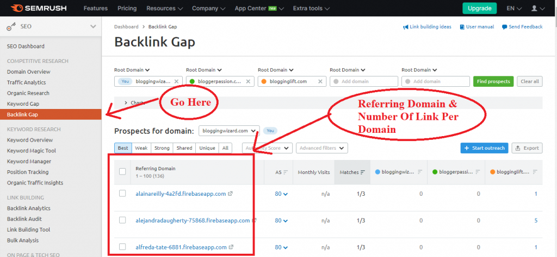This screenshot has height=257, width=557.
Task: Open the Advanced filters dropdown
Action: point(322,148)
